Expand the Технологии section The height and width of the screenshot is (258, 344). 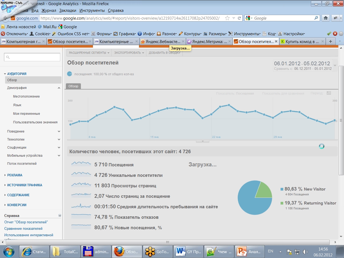coord(59,139)
